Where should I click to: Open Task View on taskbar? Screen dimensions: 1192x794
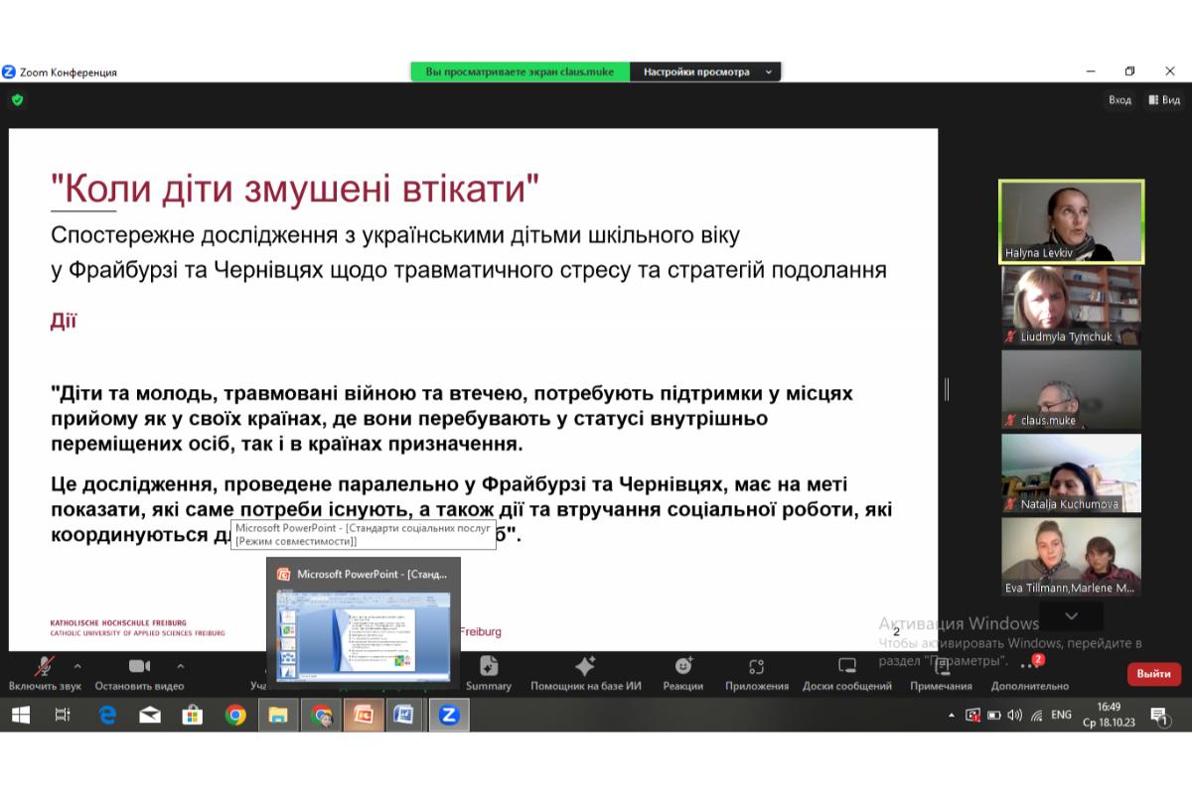click(x=62, y=715)
